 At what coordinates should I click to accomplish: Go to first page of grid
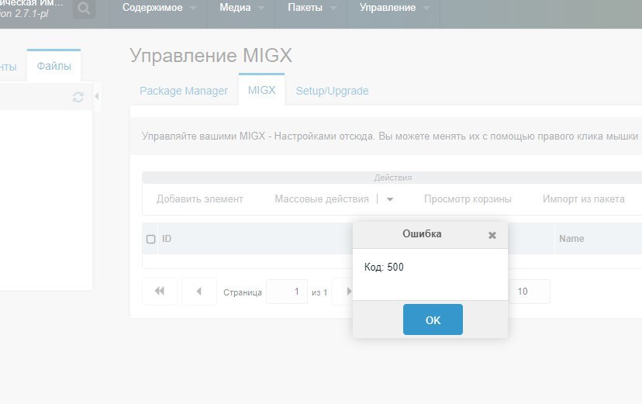[x=160, y=292]
